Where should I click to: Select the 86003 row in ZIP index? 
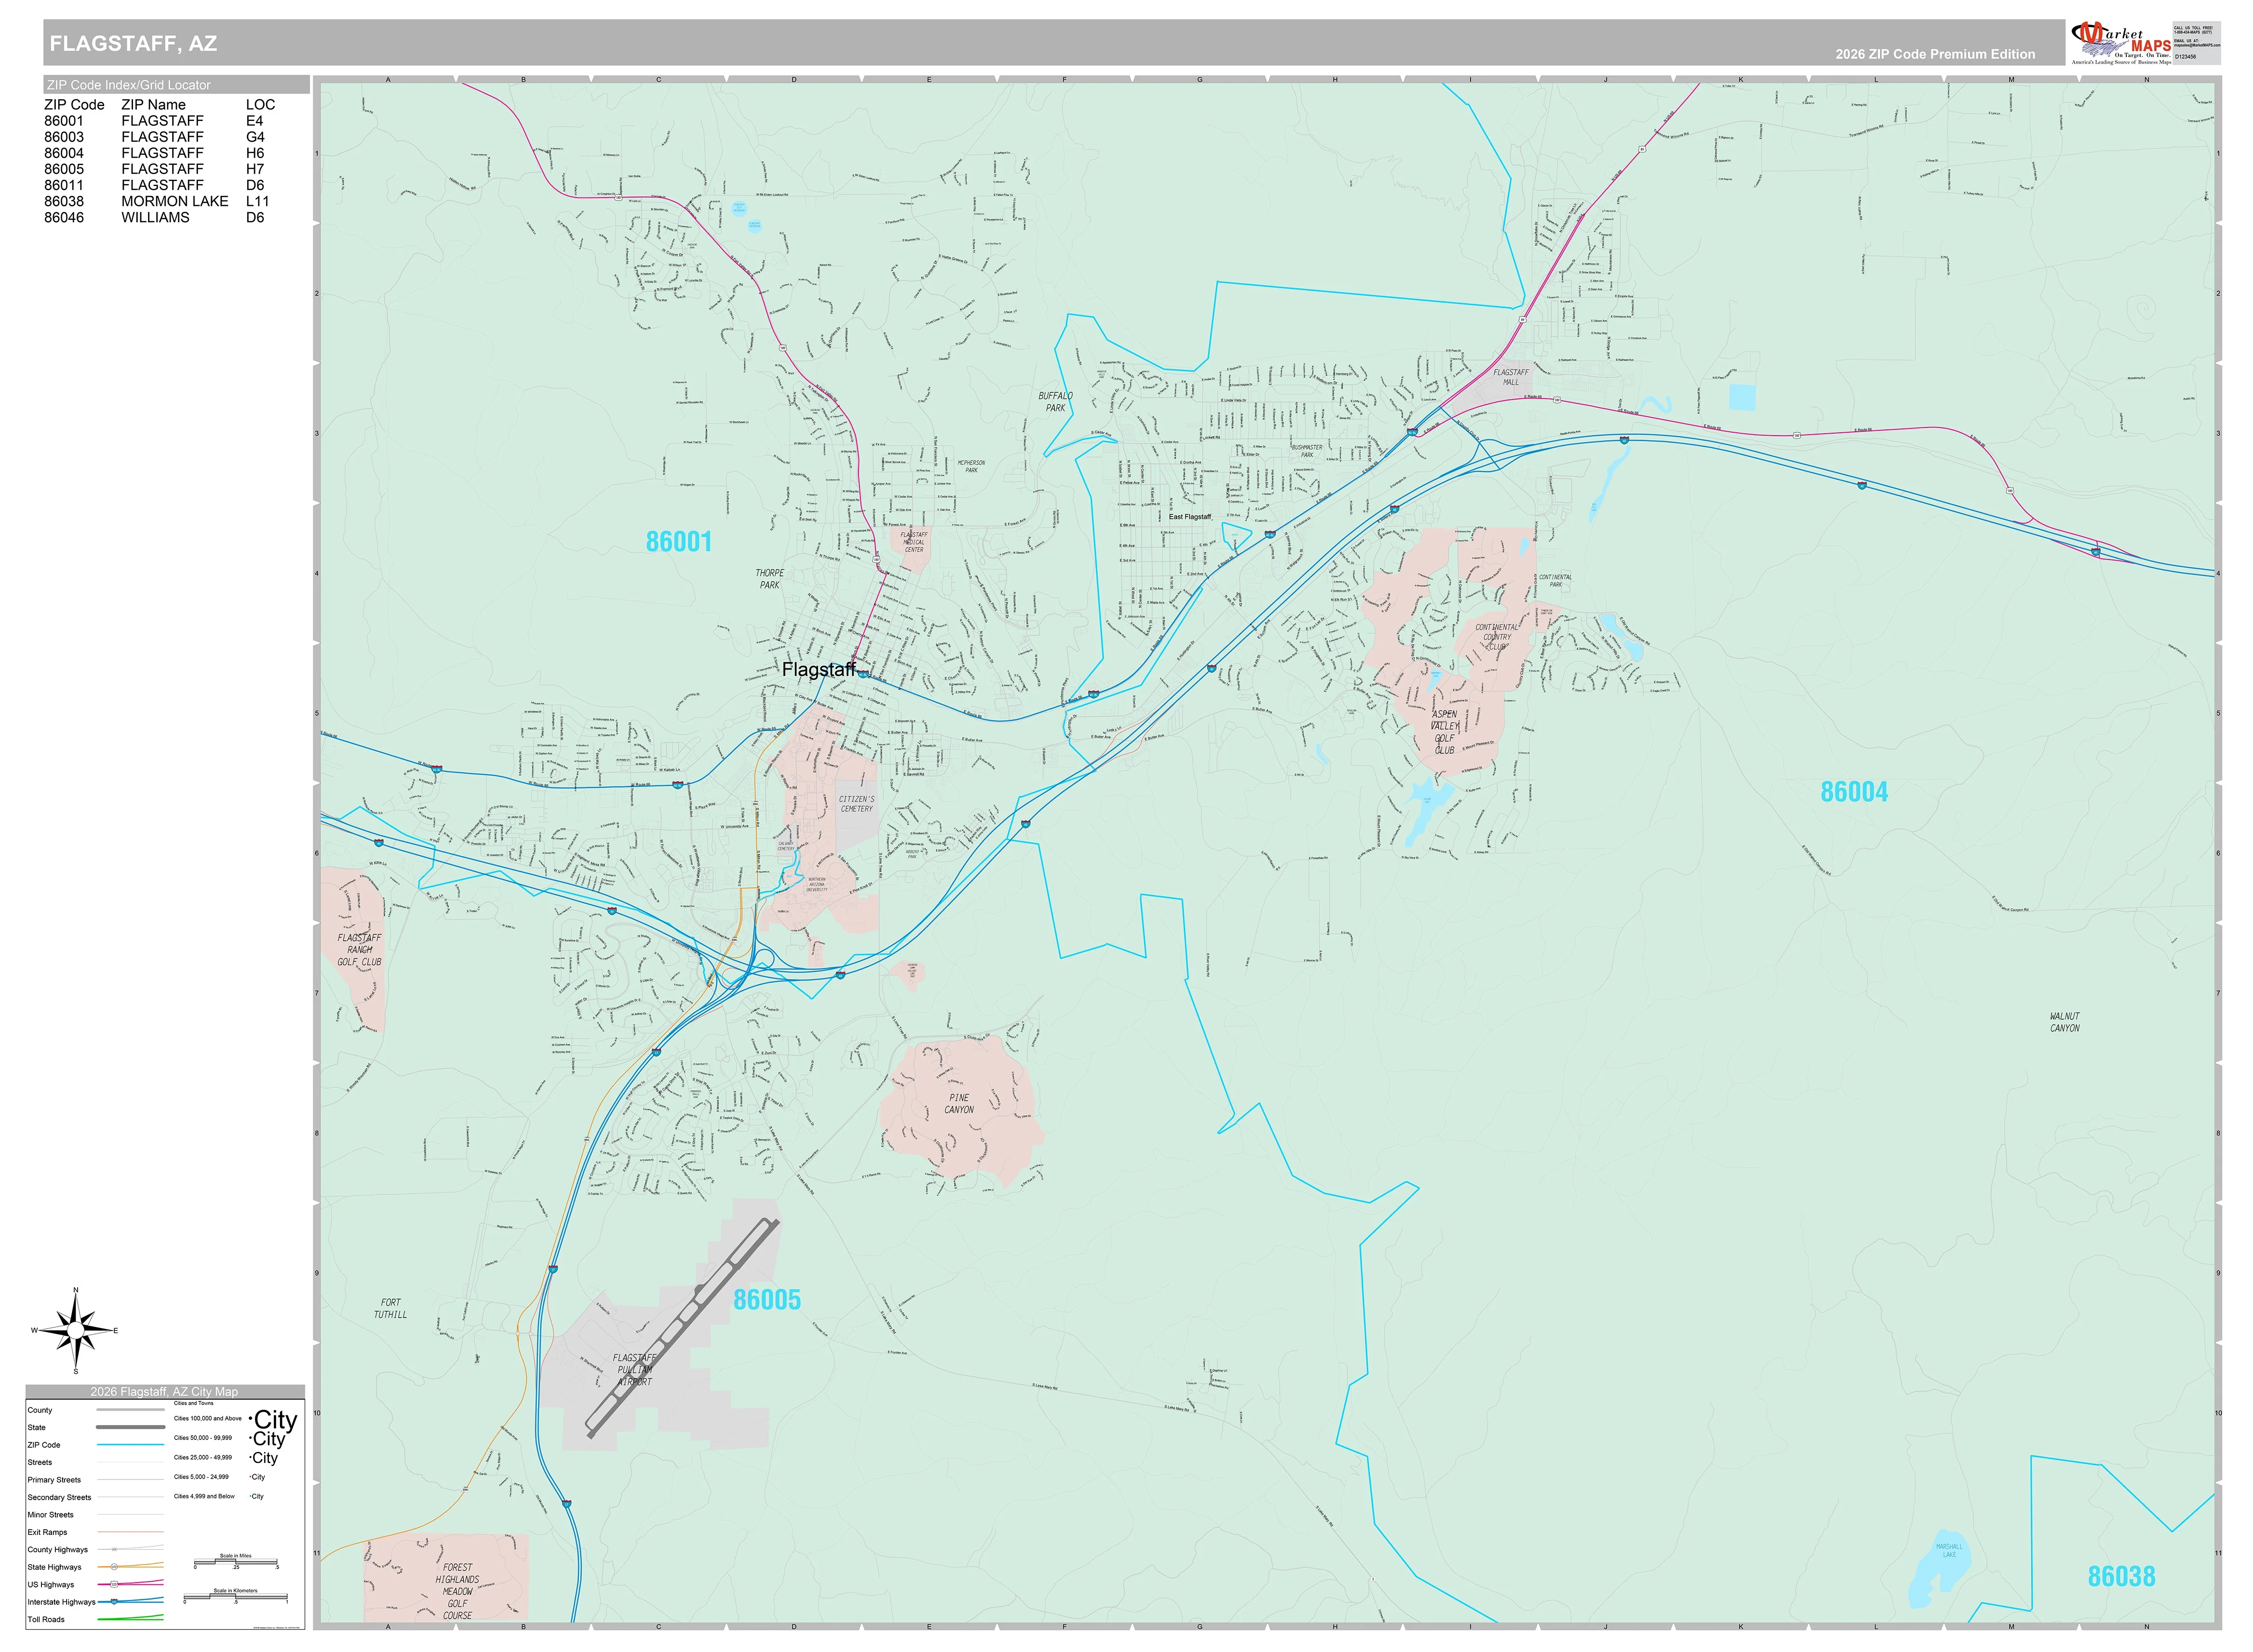tap(155, 137)
